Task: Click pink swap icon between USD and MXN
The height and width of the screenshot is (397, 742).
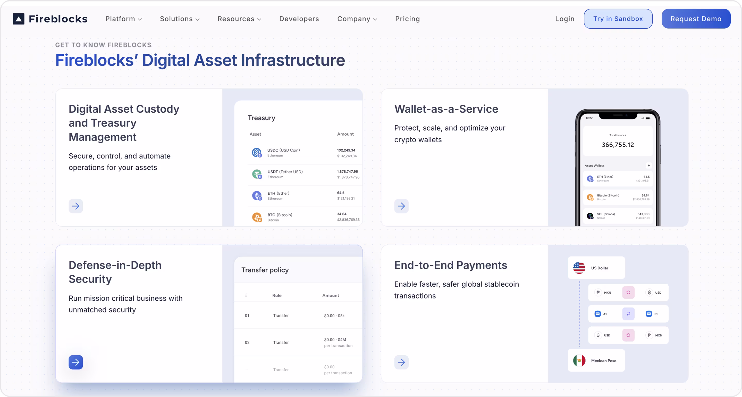Action: (x=628, y=335)
